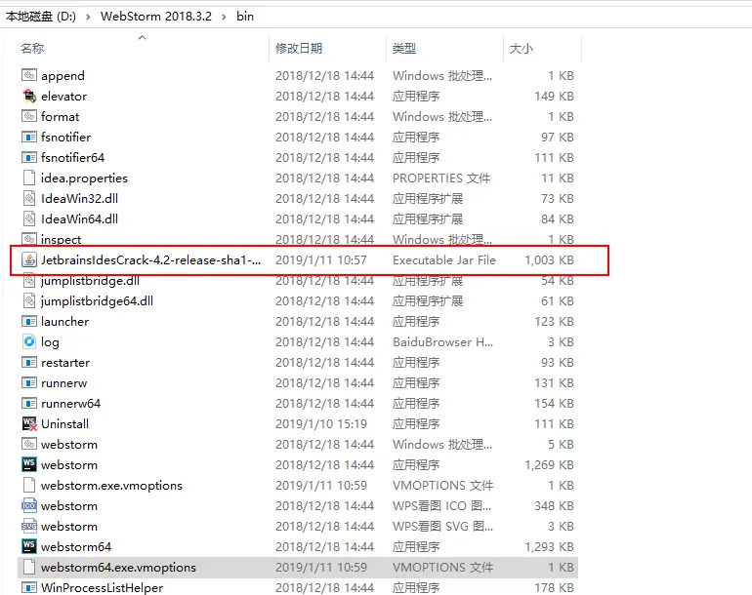Expand chevron after 本地磁盘 (D:) in breadcrumb
This screenshot has width=752, height=595.
tap(88, 17)
